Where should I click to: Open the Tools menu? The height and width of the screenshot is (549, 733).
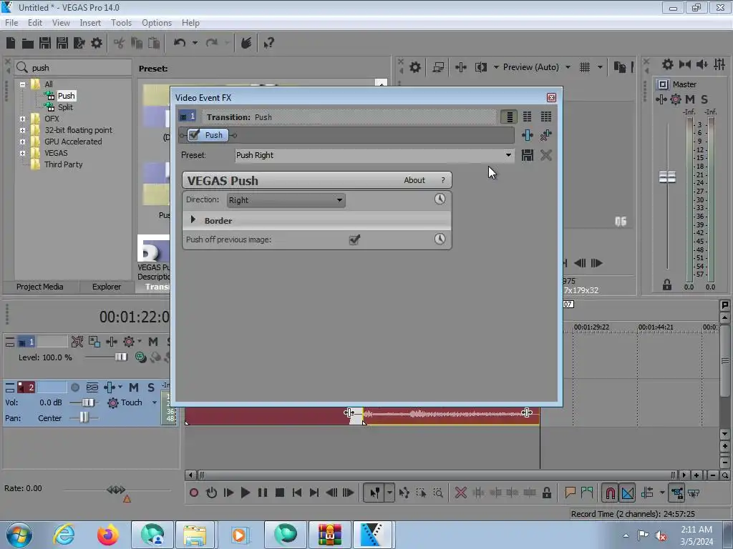point(121,22)
